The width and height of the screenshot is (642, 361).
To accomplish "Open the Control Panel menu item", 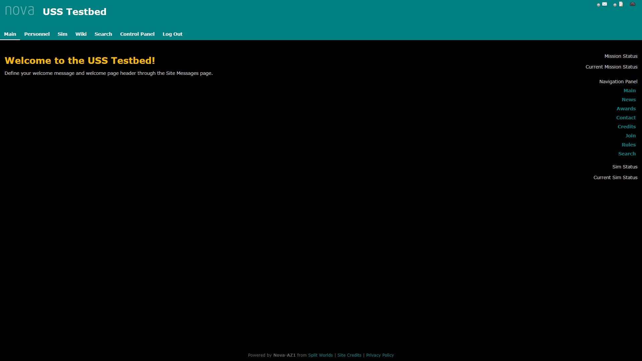I will point(137,34).
